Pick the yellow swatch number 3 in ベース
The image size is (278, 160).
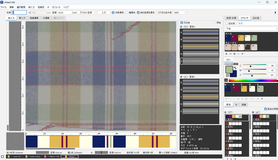click(x=241, y=38)
